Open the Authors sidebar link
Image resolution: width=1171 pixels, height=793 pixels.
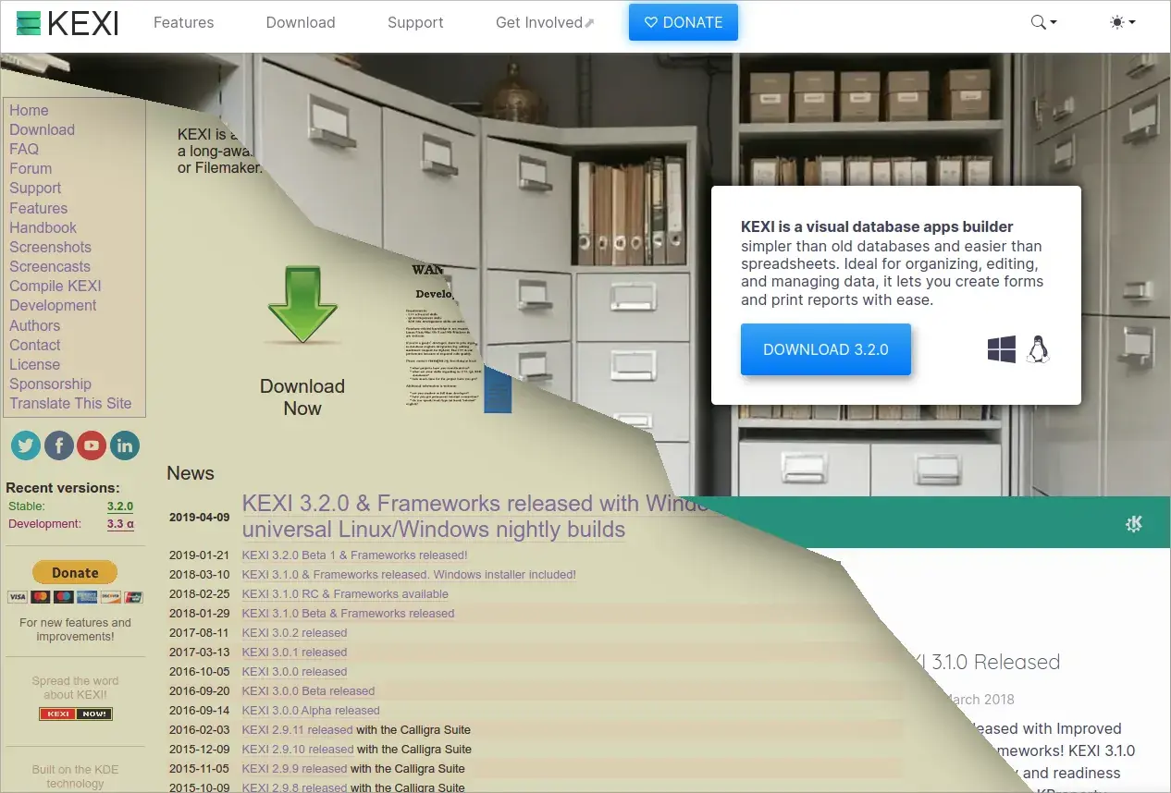pos(34,325)
